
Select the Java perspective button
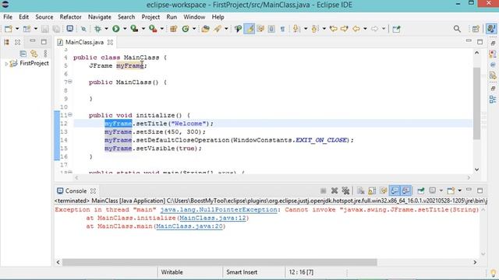[x=491, y=29]
